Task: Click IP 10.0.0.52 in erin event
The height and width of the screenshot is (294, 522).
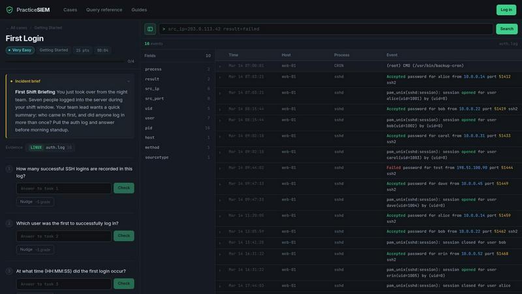Action: point(472,254)
